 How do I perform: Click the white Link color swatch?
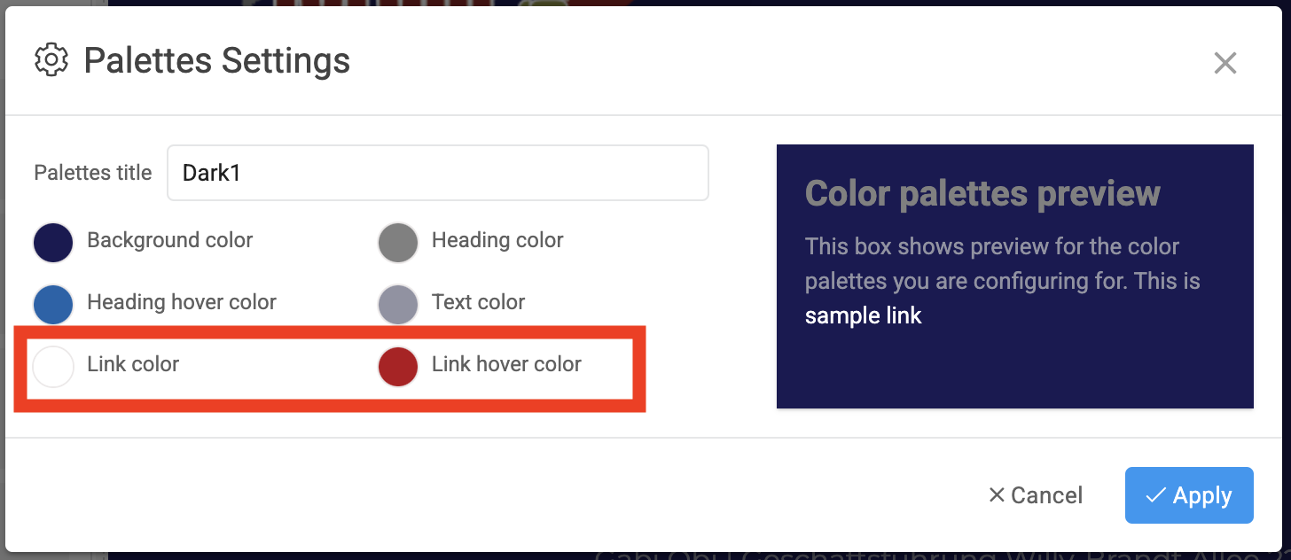[52, 367]
